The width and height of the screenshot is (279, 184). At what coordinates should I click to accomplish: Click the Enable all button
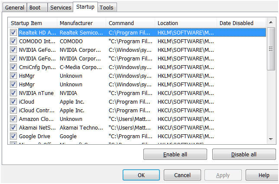click(175, 155)
